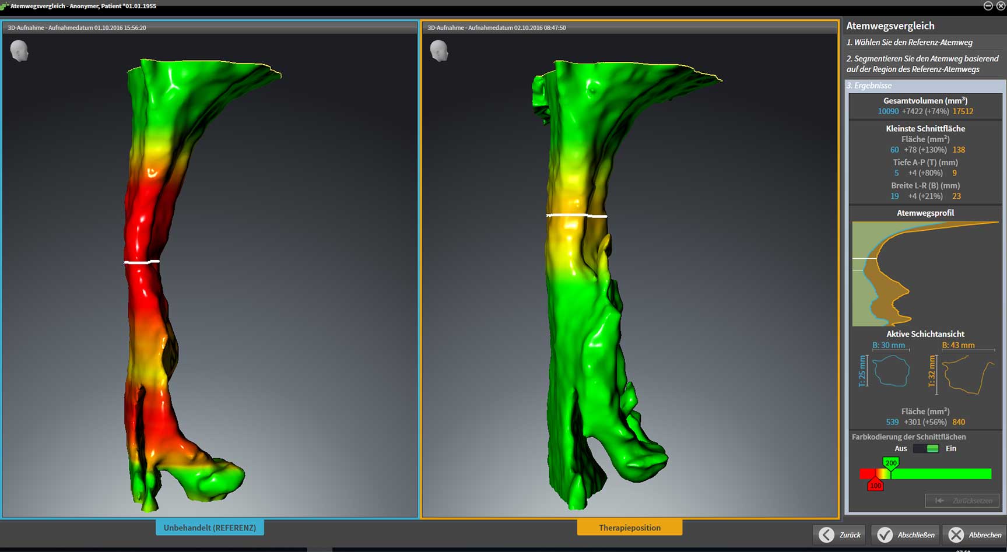This screenshot has height=552, width=1007.
Task: Click white slice line on therapy airway
Action: (x=577, y=216)
